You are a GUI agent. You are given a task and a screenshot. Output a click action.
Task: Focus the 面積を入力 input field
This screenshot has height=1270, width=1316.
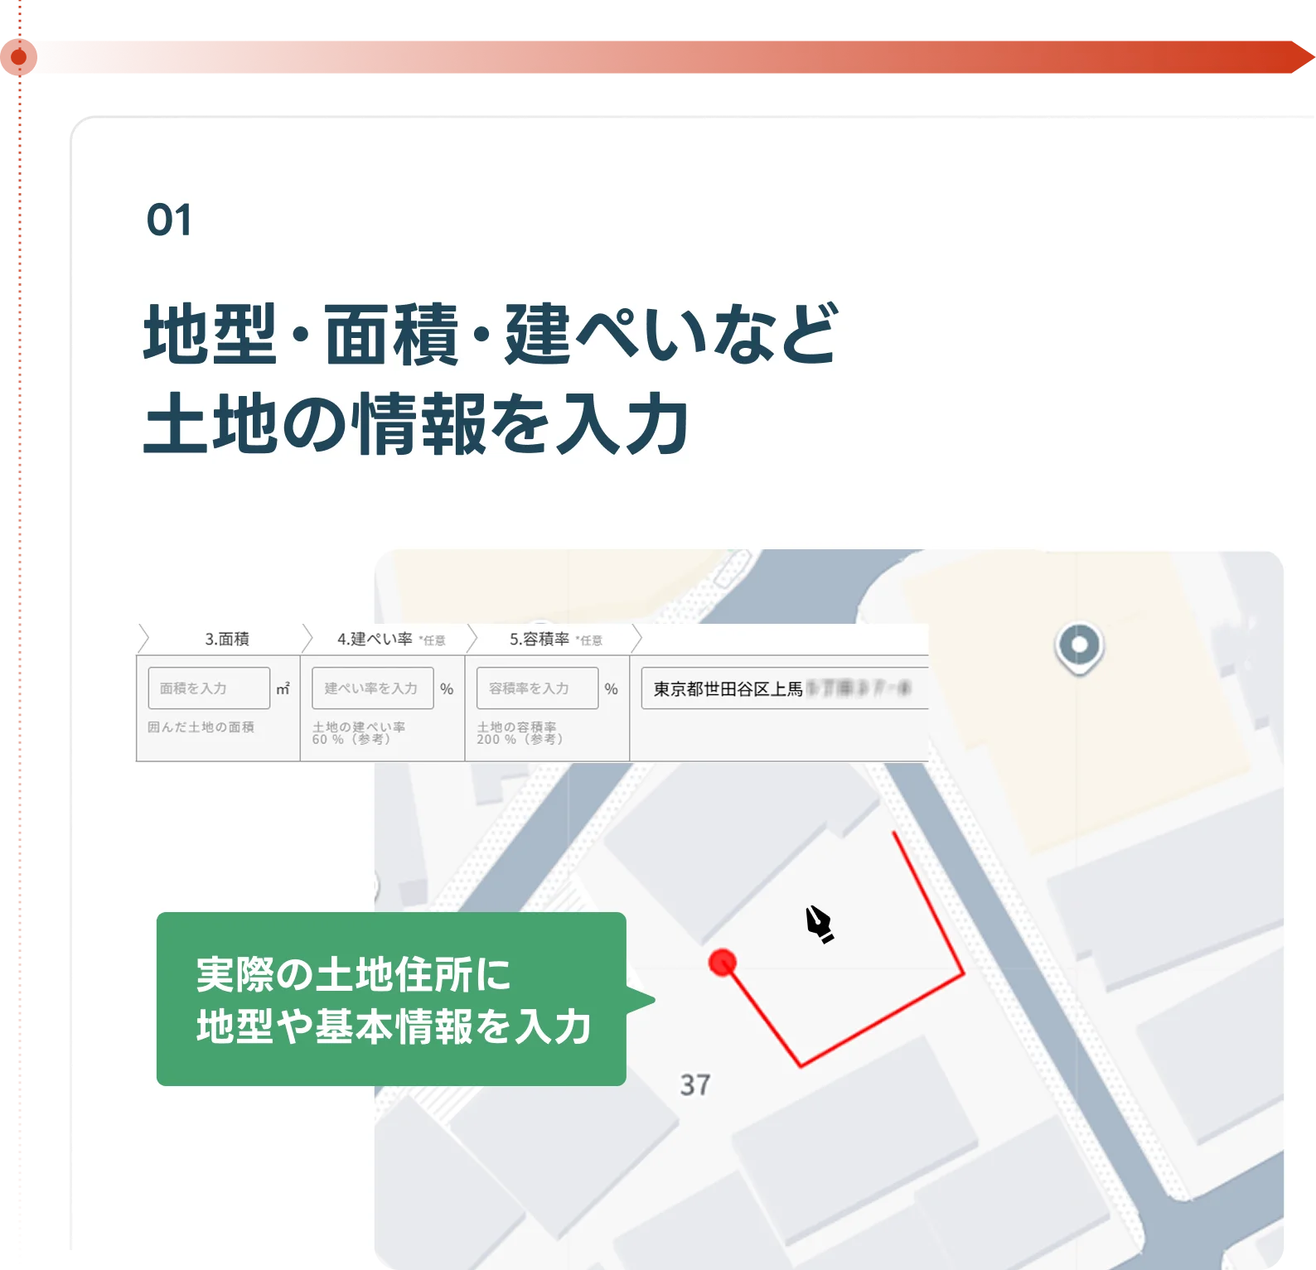click(209, 688)
